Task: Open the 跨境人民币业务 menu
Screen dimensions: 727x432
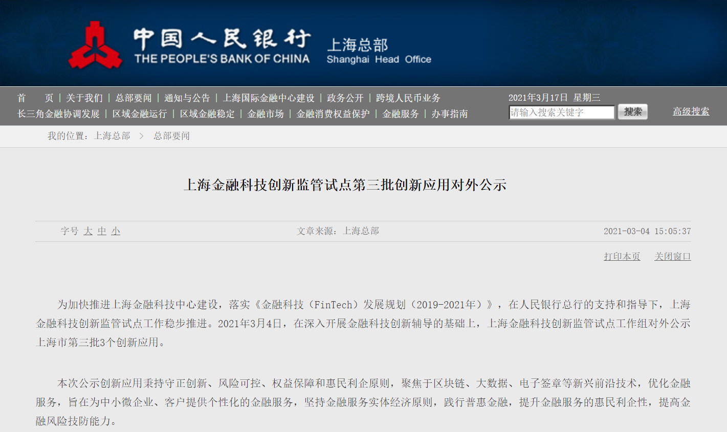Action: click(406, 98)
